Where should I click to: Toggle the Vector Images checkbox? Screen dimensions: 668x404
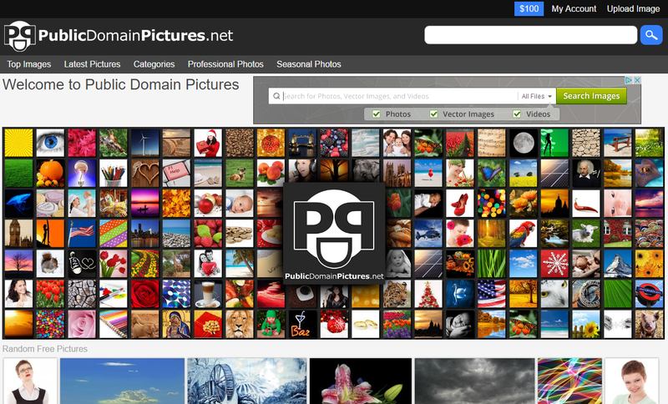click(434, 114)
